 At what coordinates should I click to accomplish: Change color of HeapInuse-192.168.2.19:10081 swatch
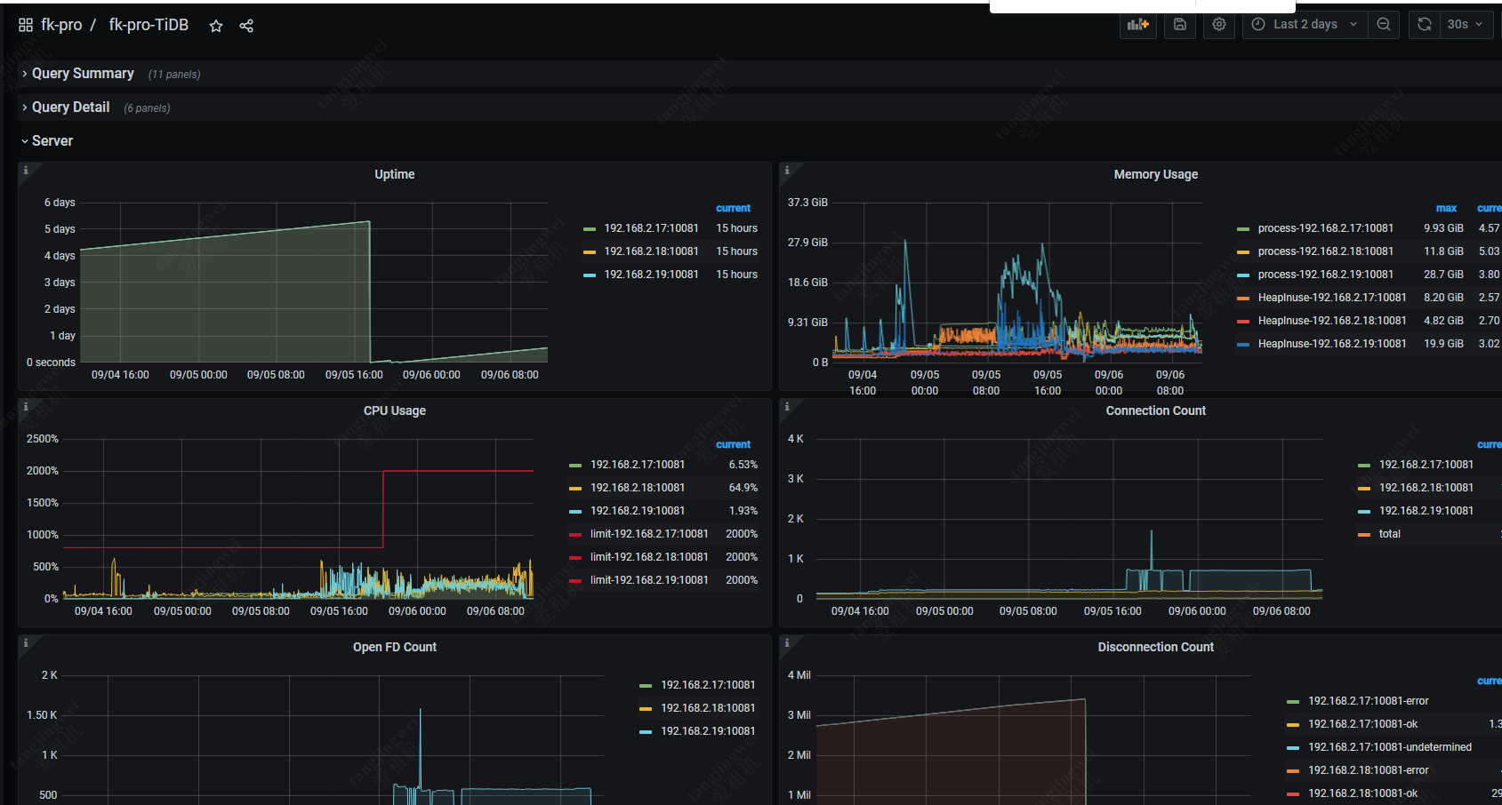point(1243,345)
